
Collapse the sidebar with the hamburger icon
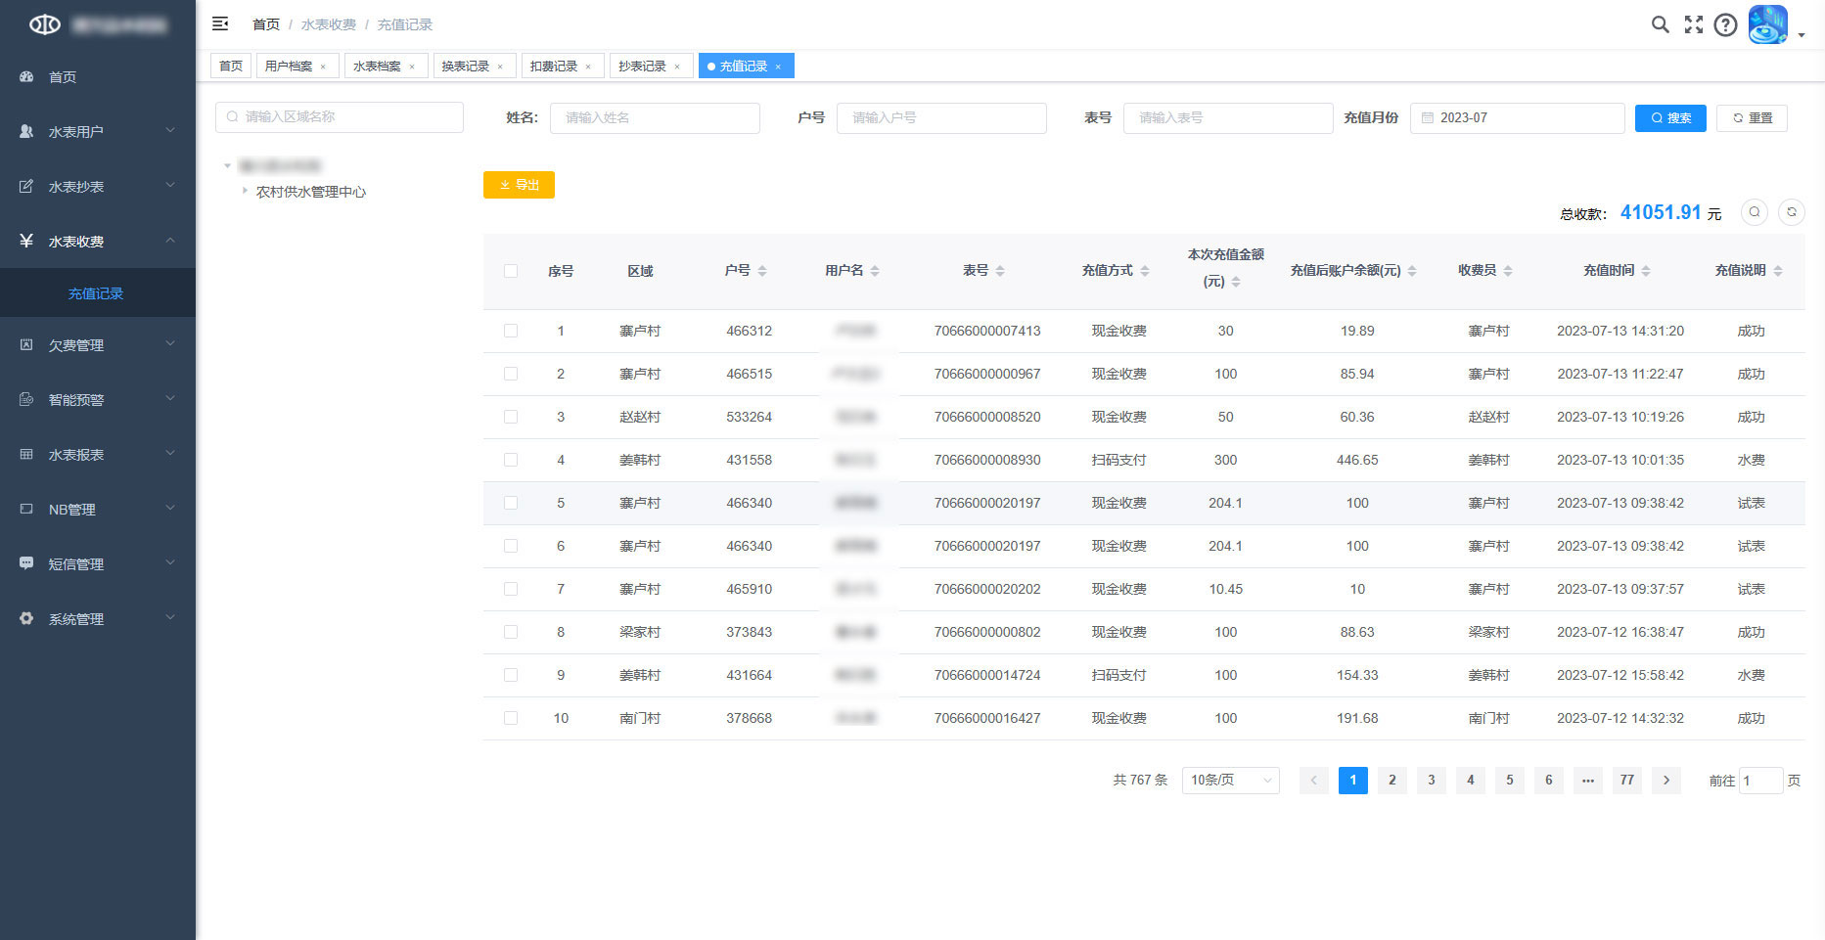pos(220,23)
